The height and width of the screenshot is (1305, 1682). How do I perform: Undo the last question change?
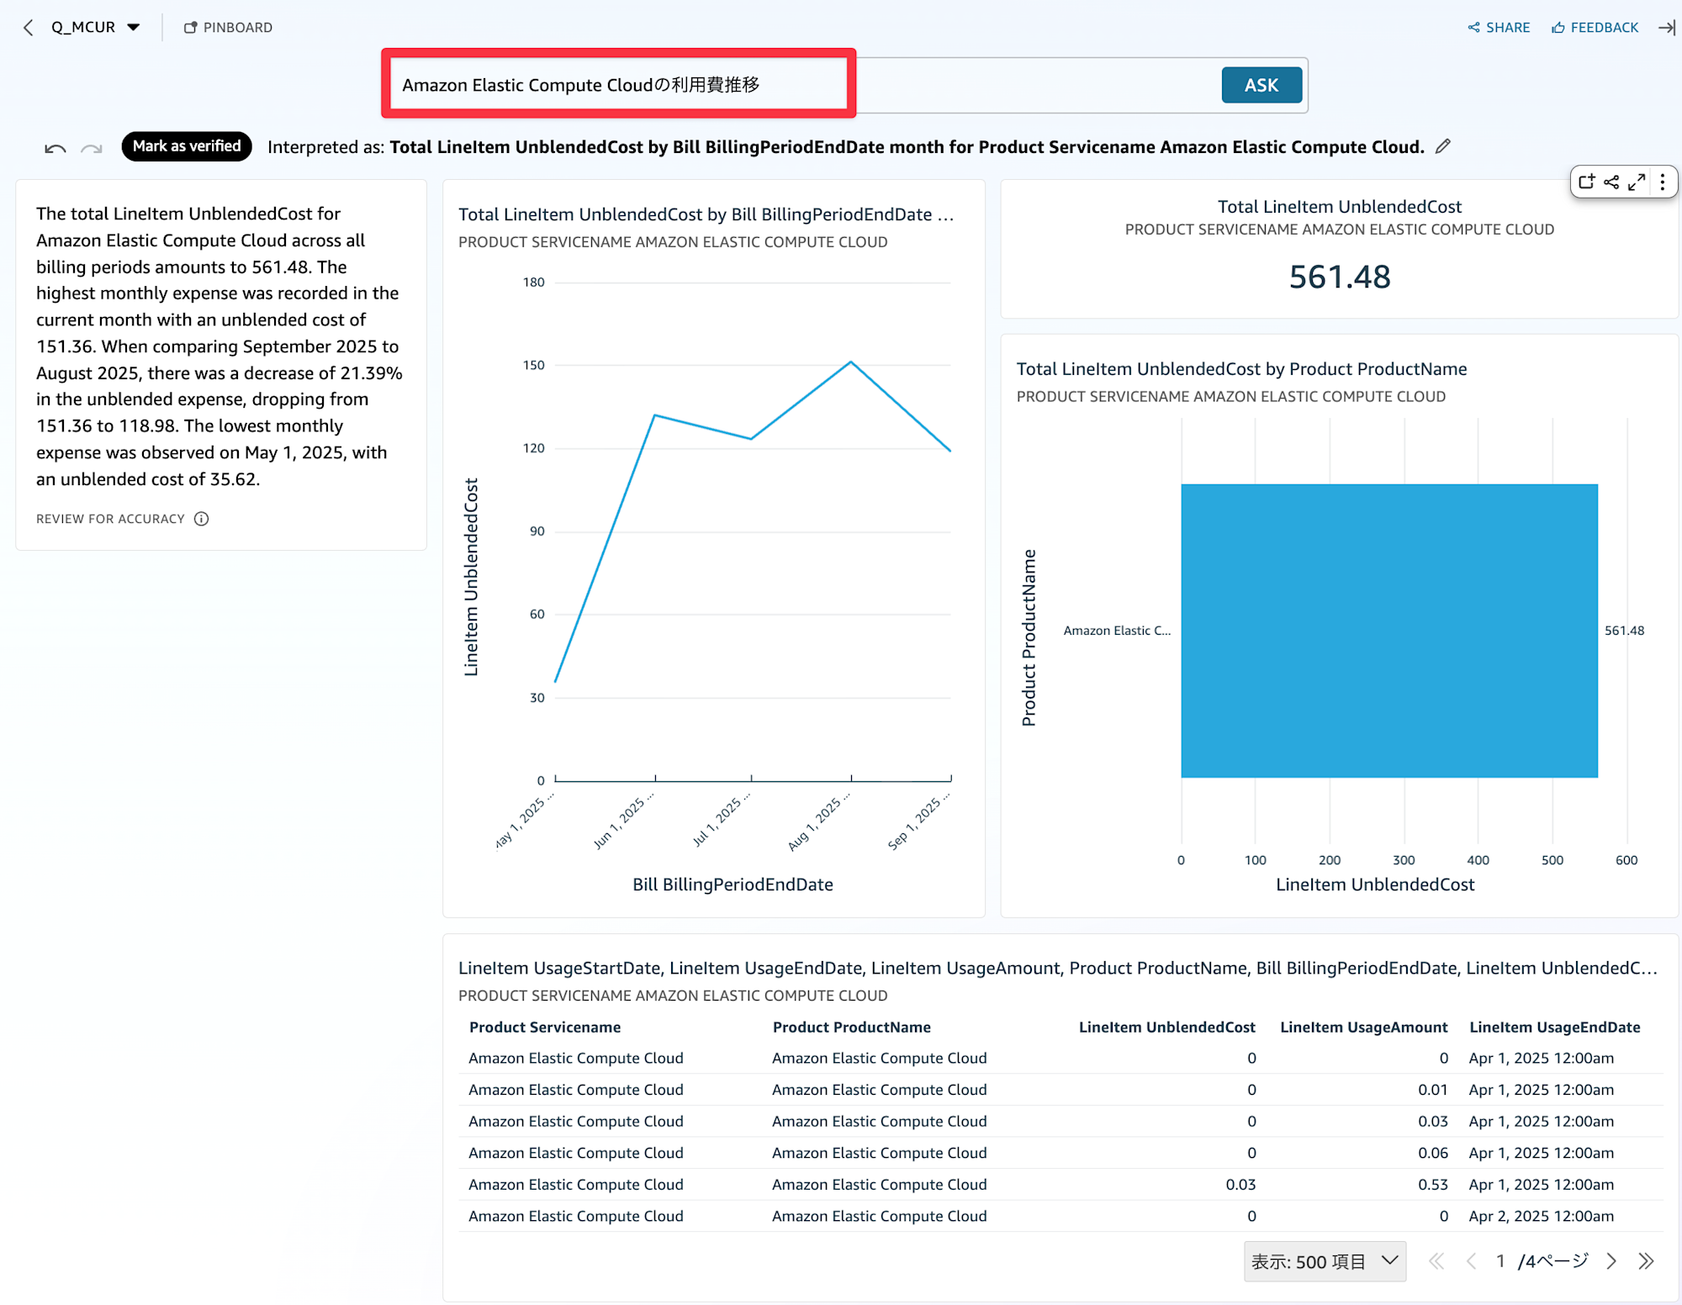[56, 148]
